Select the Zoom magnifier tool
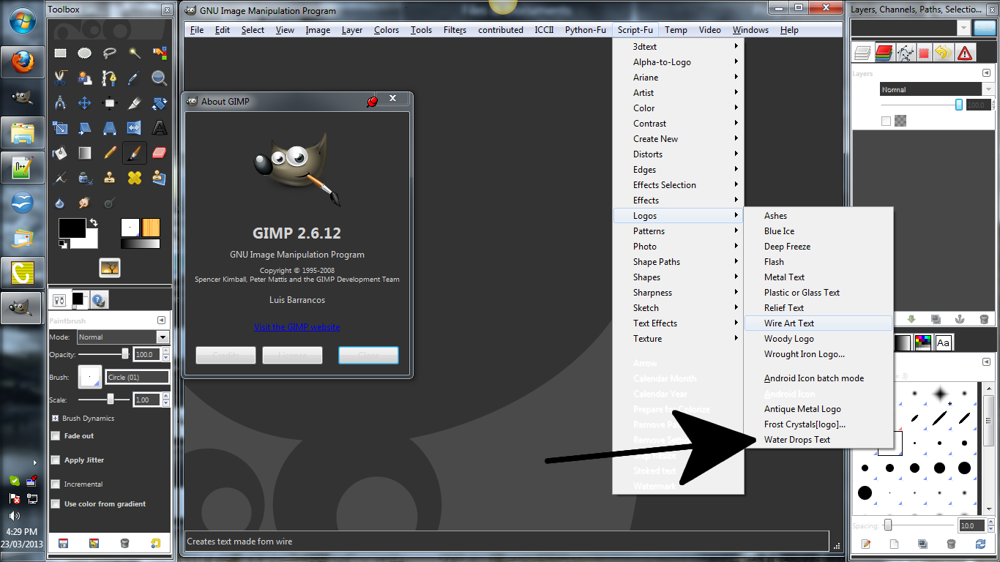Viewport: 1000px width, 562px height. [160, 78]
